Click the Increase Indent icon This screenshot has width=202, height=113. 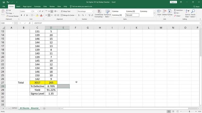click(x=58, y=15)
